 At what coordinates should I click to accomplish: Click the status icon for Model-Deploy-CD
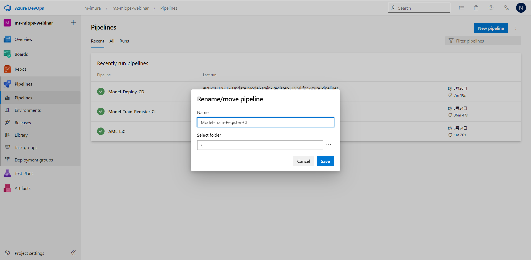(101, 92)
